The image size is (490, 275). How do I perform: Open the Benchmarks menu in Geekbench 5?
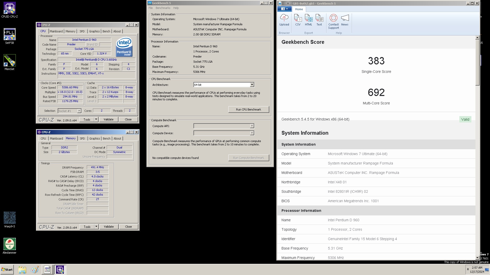163,8
